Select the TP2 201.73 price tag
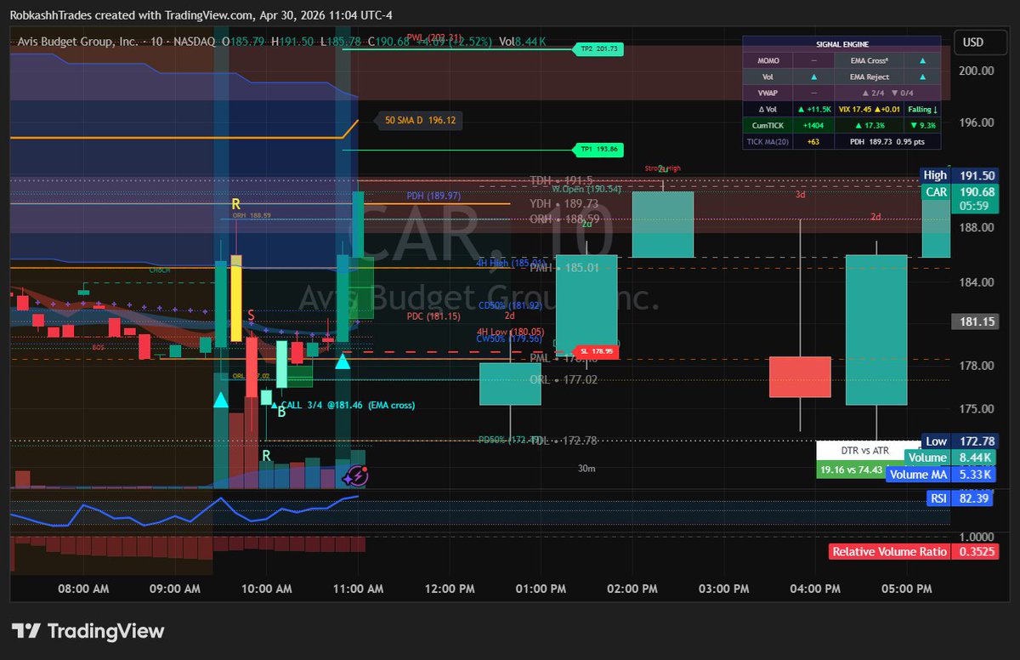Image resolution: width=1020 pixels, height=660 pixels. click(x=600, y=49)
